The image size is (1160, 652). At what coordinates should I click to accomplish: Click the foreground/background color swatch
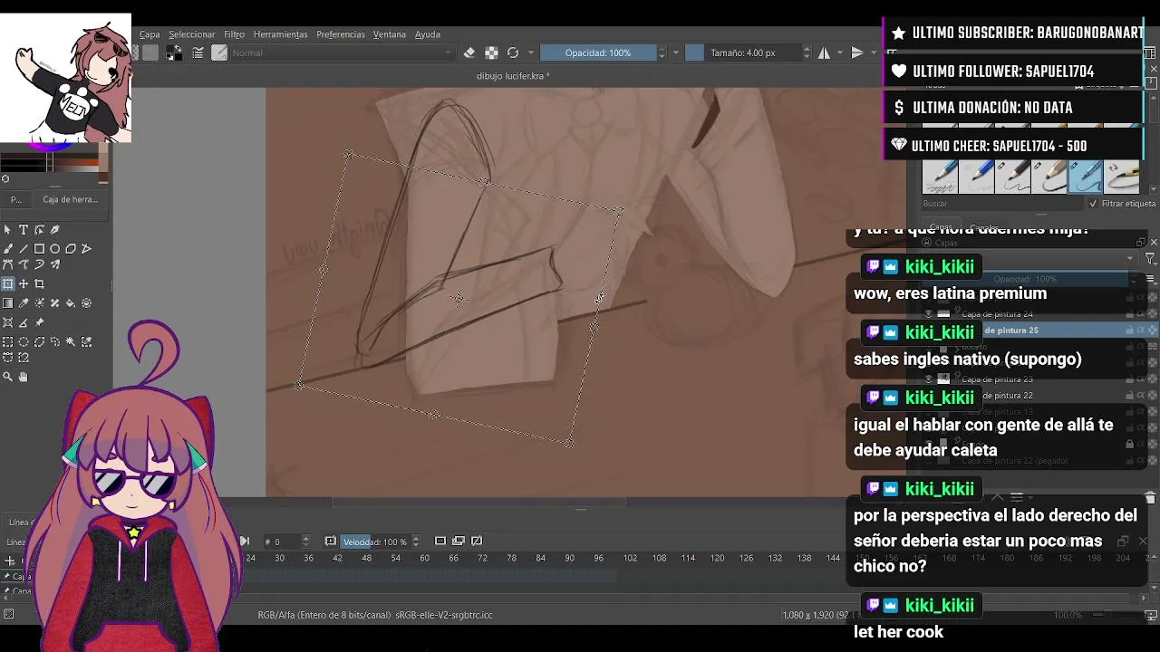(x=173, y=53)
